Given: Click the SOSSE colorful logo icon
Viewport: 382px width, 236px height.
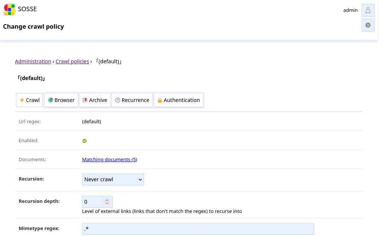Looking at the screenshot, I should point(9,9).
